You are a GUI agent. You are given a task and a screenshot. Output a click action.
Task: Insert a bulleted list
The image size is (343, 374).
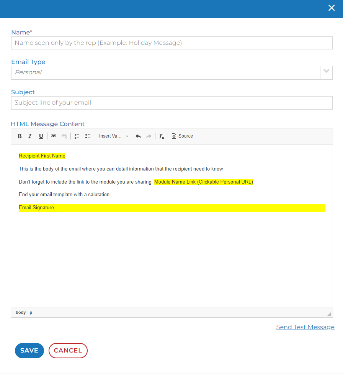(x=88, y=136)
